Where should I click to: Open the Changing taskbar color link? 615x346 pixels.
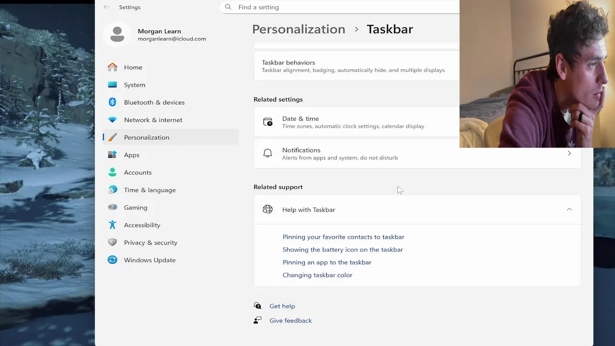point(317,275)
